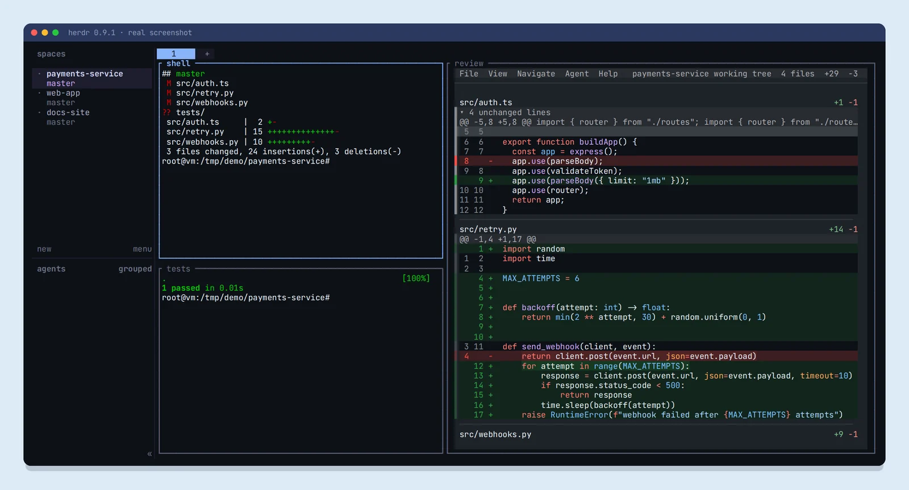Click the master branch under docs-site
909x490 pixels.
click(x=61, y=122)
